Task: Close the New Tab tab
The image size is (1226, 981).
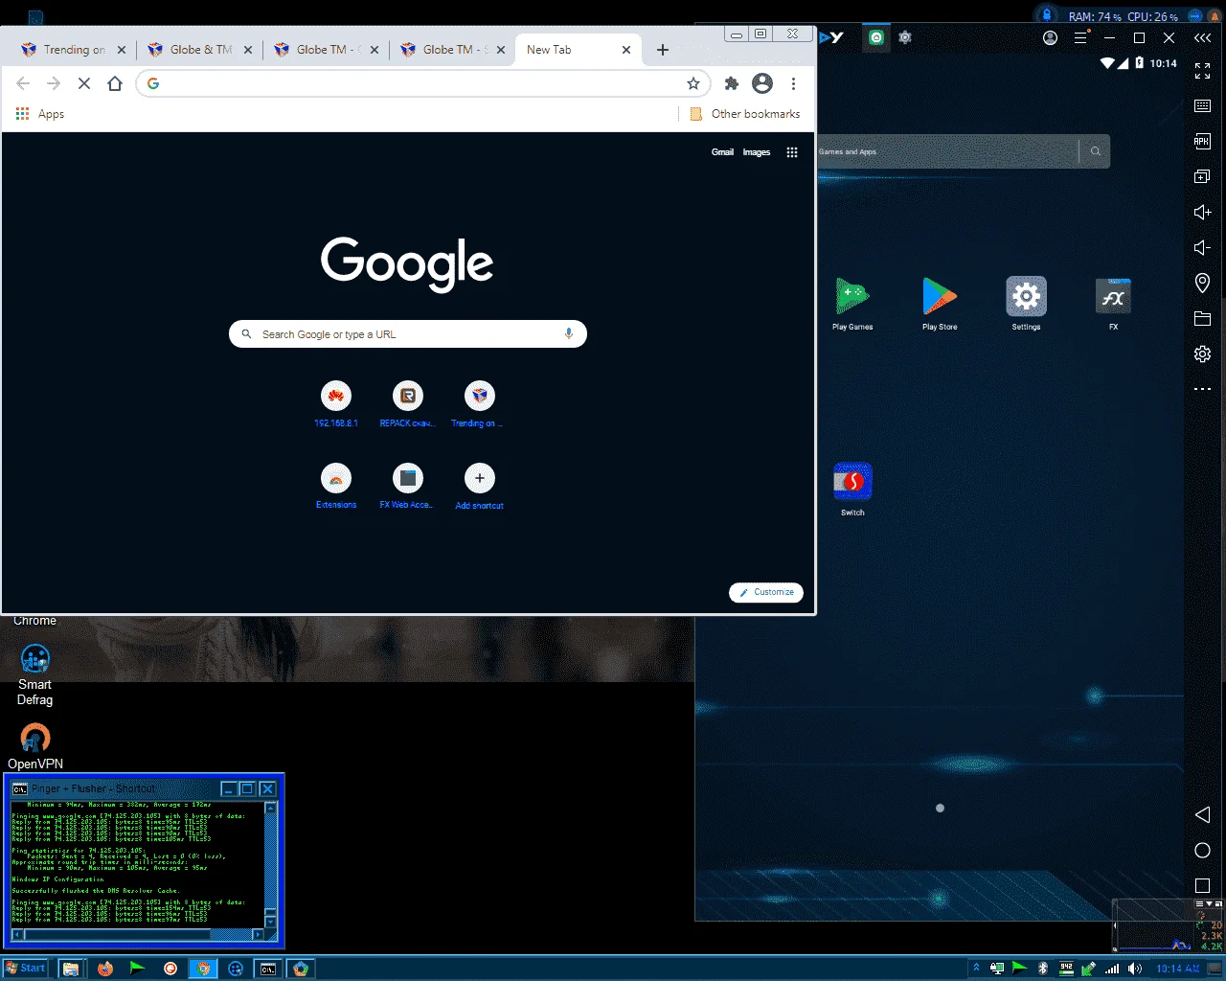Action: (x=626, y=50)
